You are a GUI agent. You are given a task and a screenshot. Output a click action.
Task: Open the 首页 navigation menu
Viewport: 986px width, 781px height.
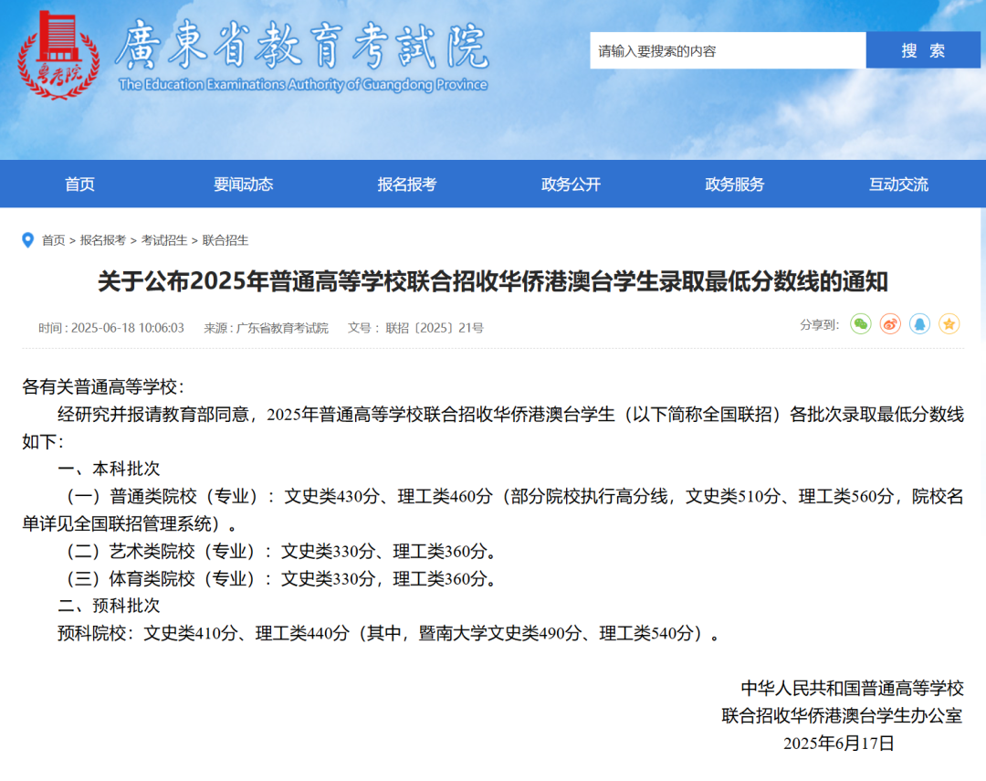[x=79, y=185]
